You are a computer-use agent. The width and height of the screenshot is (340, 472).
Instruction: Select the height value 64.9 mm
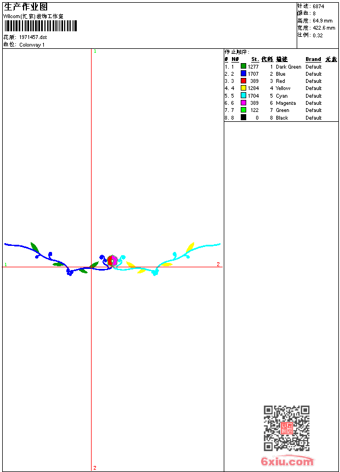pos(322,21)
